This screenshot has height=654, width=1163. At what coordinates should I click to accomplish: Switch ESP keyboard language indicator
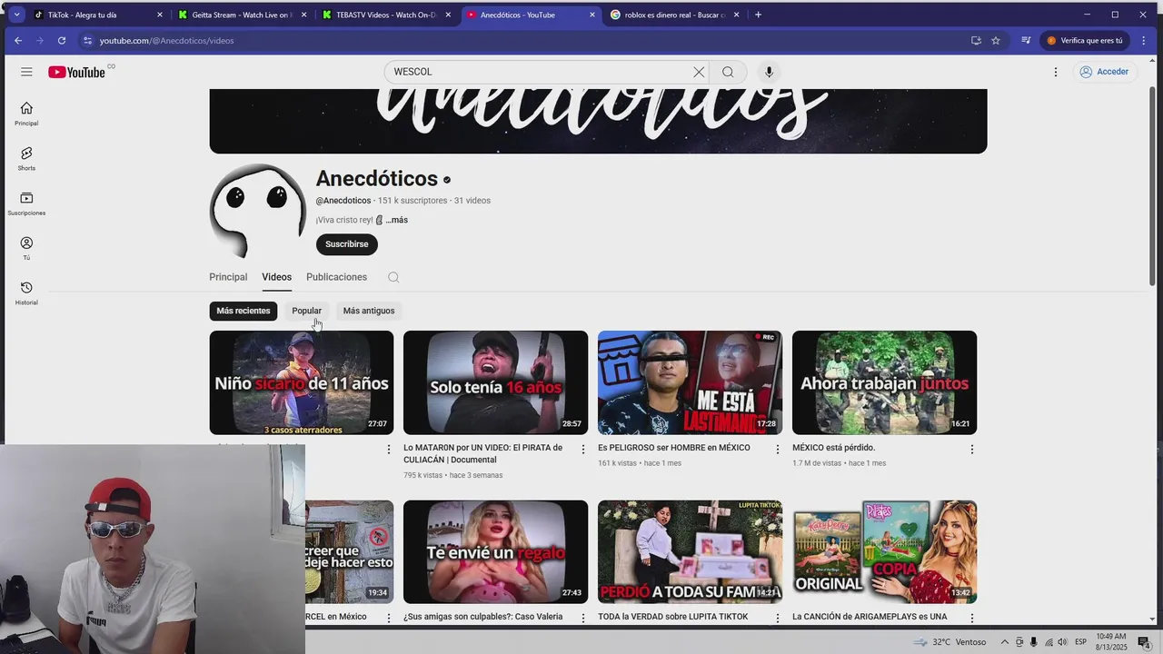click(1081, 642)
